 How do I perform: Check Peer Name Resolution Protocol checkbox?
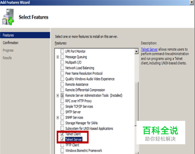click(x=62, y=73)
